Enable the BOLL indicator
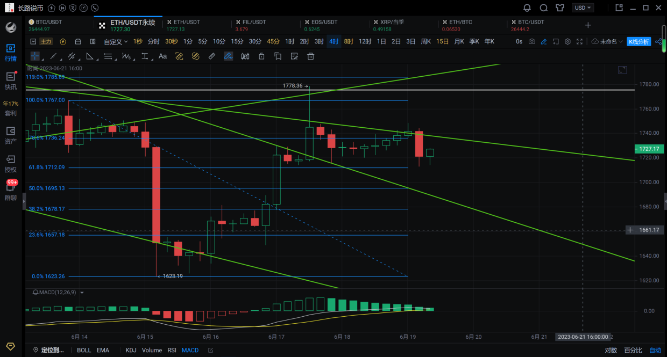 84,350
